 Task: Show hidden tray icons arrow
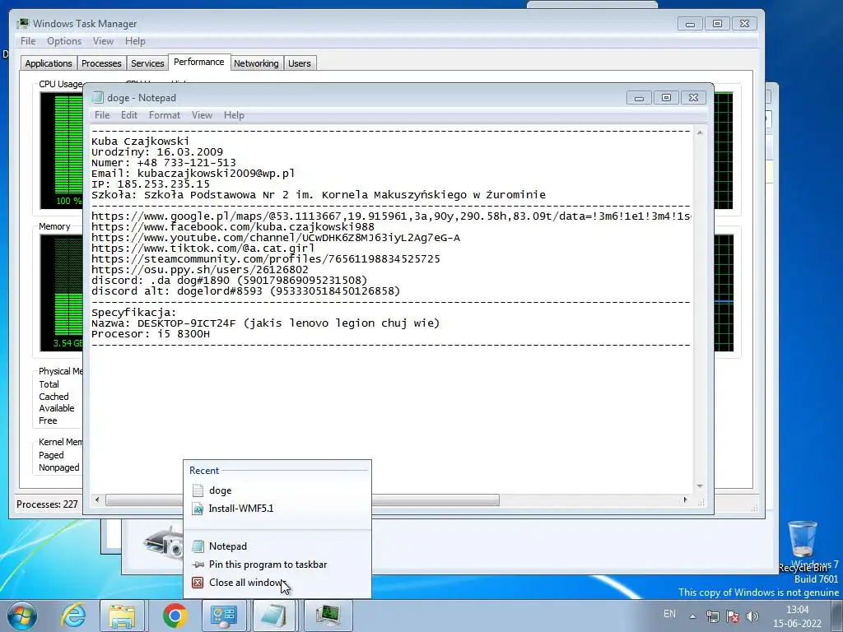coord(692,616)
